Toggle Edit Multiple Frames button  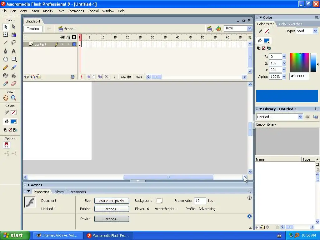pyautogui.click(x=100, y=77)
